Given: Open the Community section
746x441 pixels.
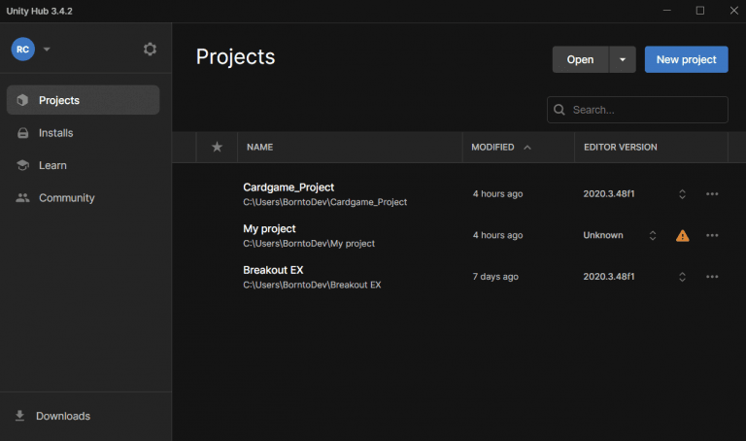Looking at the screenshot, I should 66,198.
